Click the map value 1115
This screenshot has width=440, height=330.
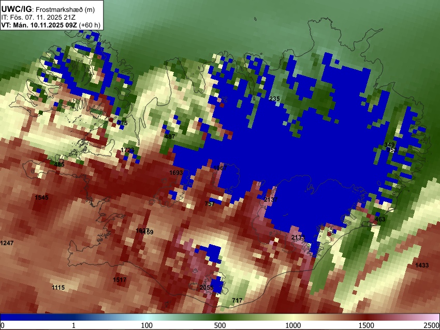[58, 288]
